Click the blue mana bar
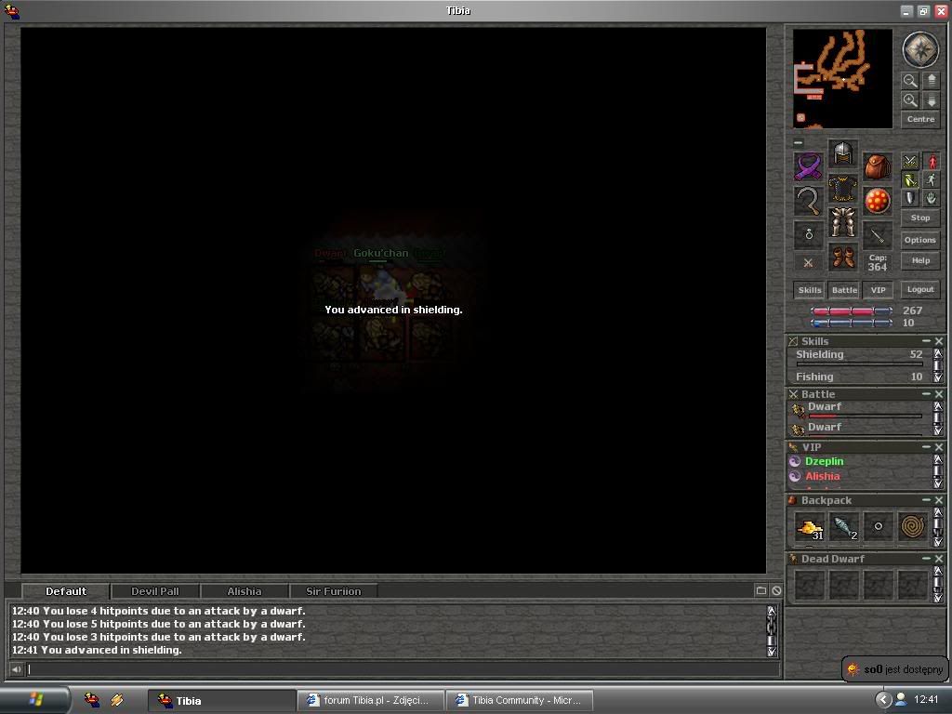The height and width of the screenshot is (714, 952). click(x=852, y=323)
